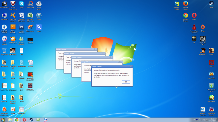The image size is (218, 122).
Task: Open the photo thumbnail 10600494 file
Action: (x=13, y=52)
